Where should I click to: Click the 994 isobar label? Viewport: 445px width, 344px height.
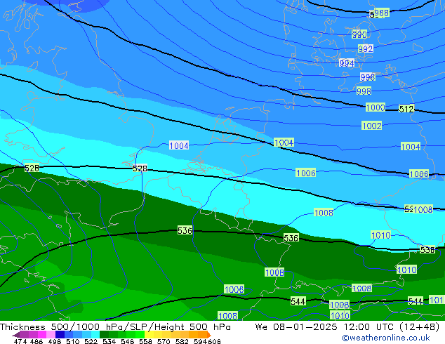tap(347, 63)
